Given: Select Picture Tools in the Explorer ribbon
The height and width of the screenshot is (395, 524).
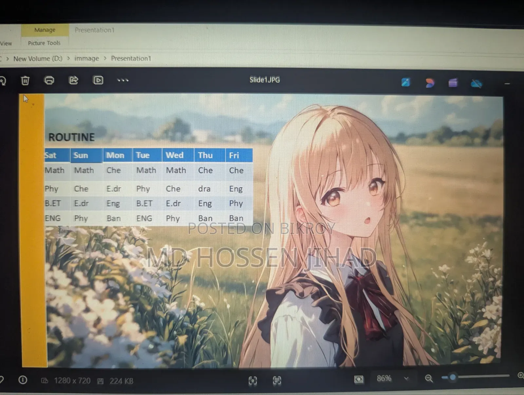Looking at the screenshot, I should [44, 43].
